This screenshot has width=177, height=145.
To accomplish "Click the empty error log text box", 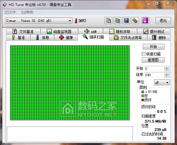I will click(x=70, y=134).
